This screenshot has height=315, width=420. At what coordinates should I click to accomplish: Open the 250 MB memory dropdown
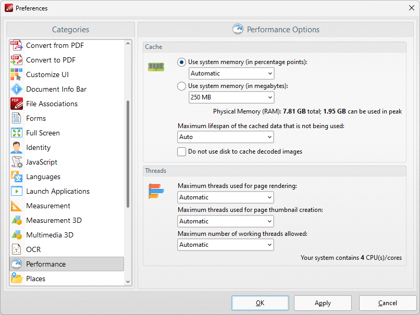(231, 97)
